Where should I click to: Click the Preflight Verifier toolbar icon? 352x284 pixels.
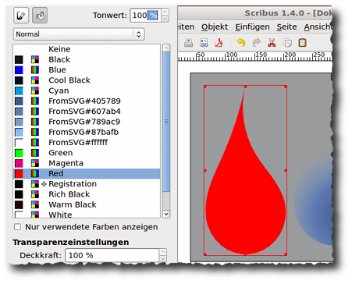204,43
